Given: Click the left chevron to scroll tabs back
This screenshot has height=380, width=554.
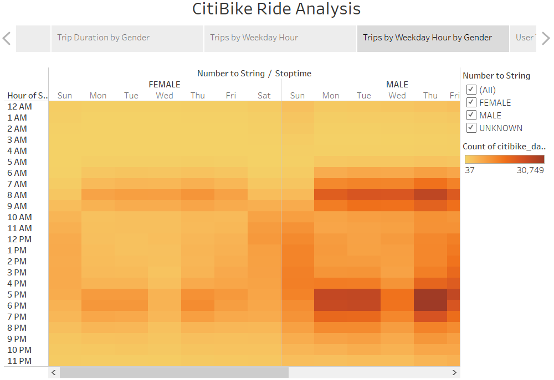Looking at the screenshot, I should (7, 38).
